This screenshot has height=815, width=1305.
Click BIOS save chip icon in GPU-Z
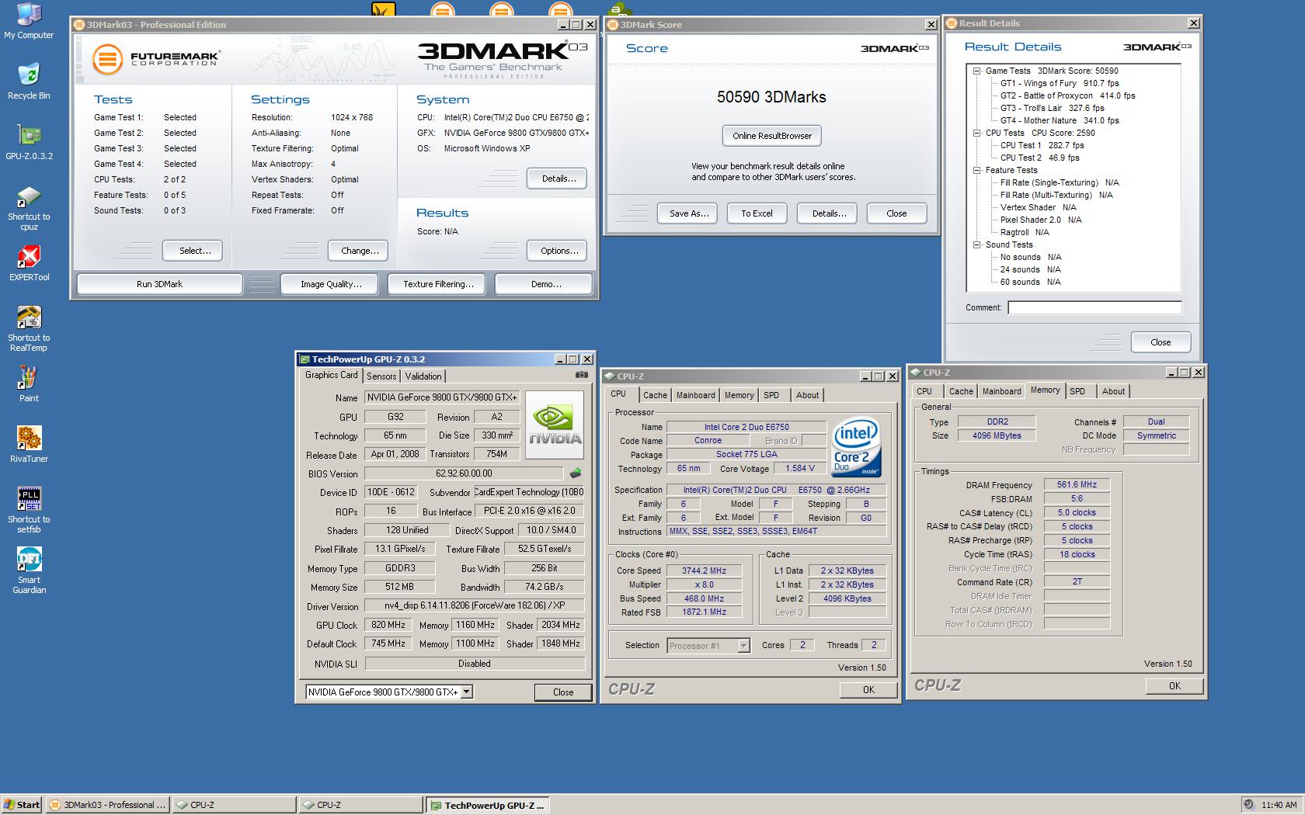[576, 473]
